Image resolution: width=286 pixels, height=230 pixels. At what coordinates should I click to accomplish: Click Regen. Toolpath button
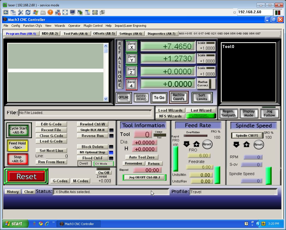(228, 113)
